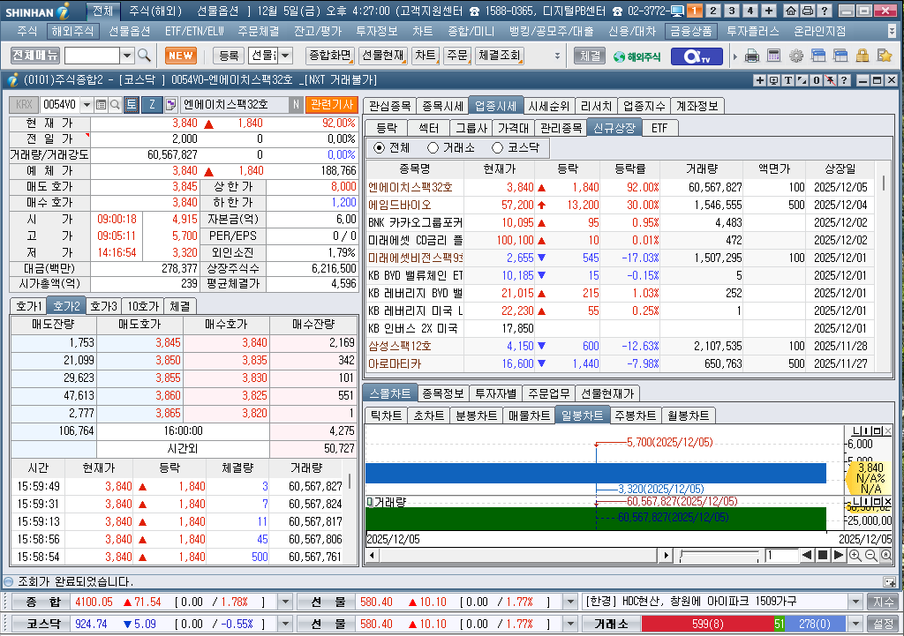Click the pin icon in stock window title bar
The width and height of the screenshot is (904, 636).
click(830, 80)
